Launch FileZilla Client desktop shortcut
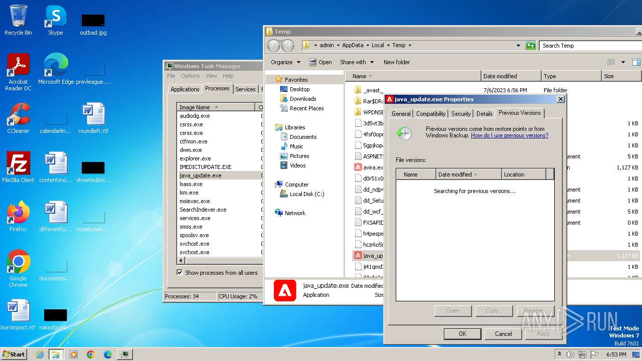 [x=18, y=167]
